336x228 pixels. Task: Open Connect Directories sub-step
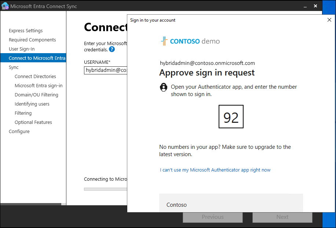click(35, 77)
